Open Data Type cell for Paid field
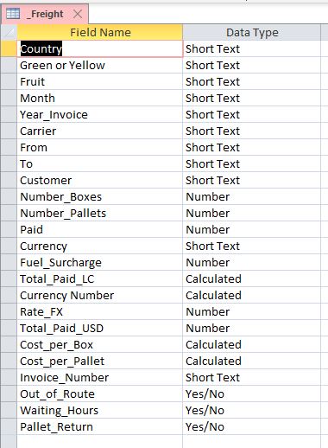328x448 pixels. pos(252,229)
